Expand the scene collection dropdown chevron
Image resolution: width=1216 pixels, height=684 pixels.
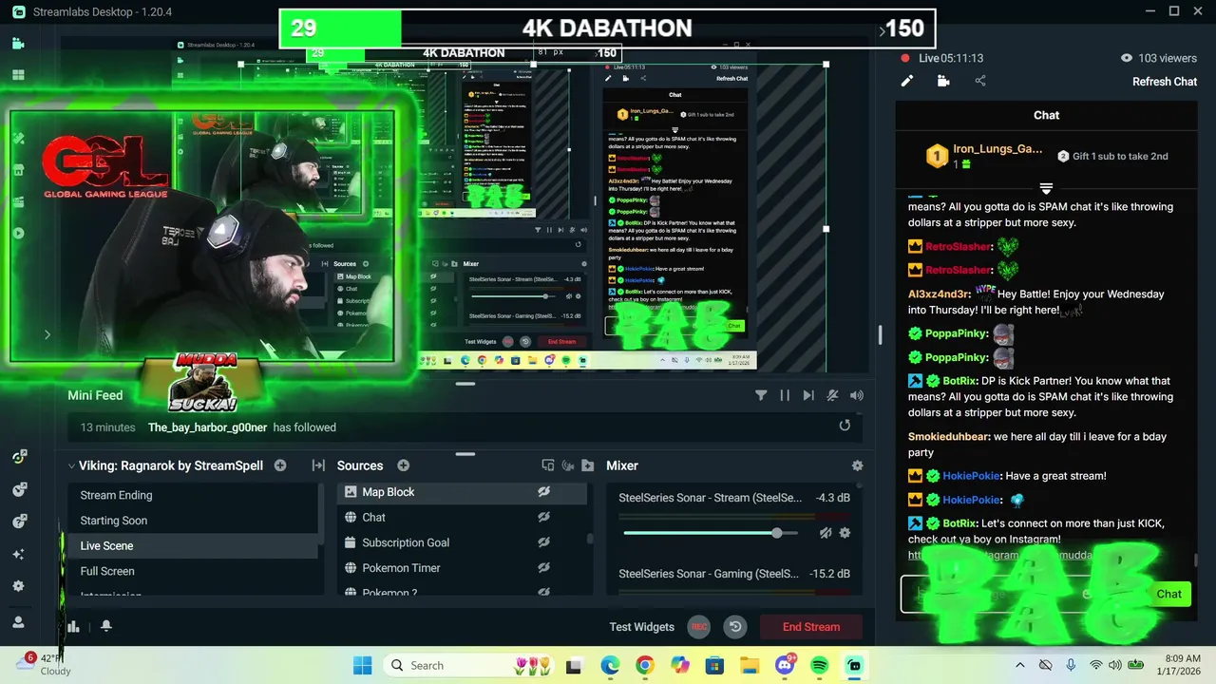[71, 465]
